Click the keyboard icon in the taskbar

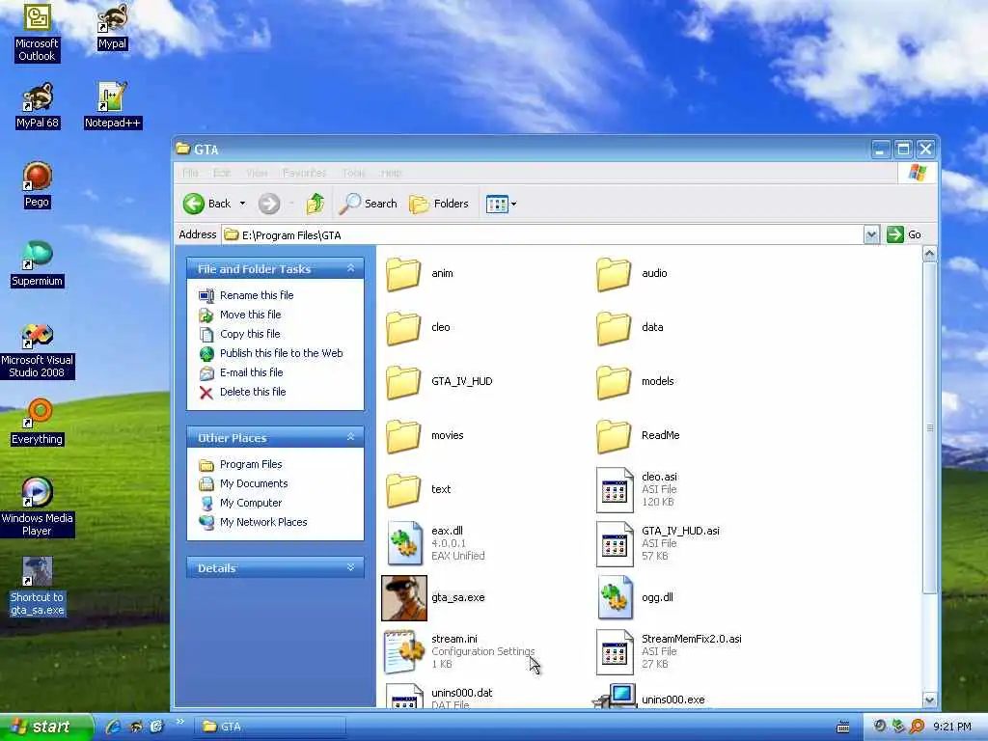843,727
